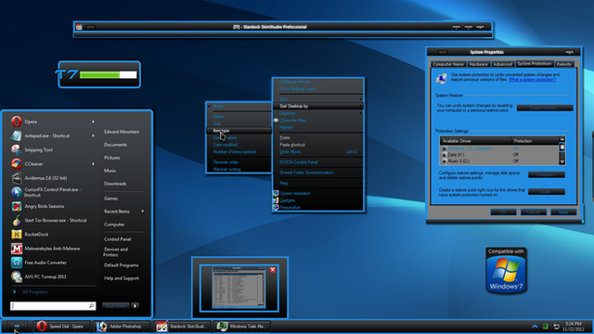Show hidden system tray icons
Image resolution: width=594 pixels, height=334 pixels.
click(x=535, y=327)
